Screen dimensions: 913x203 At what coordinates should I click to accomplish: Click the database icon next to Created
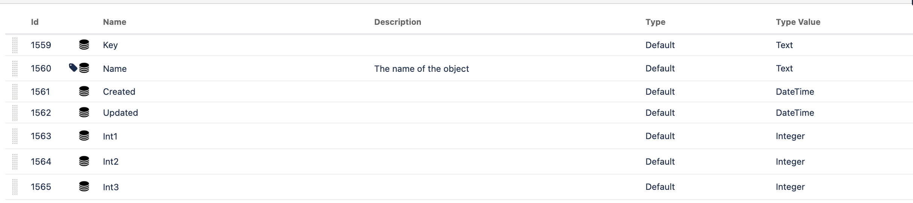tap(84, 91)
